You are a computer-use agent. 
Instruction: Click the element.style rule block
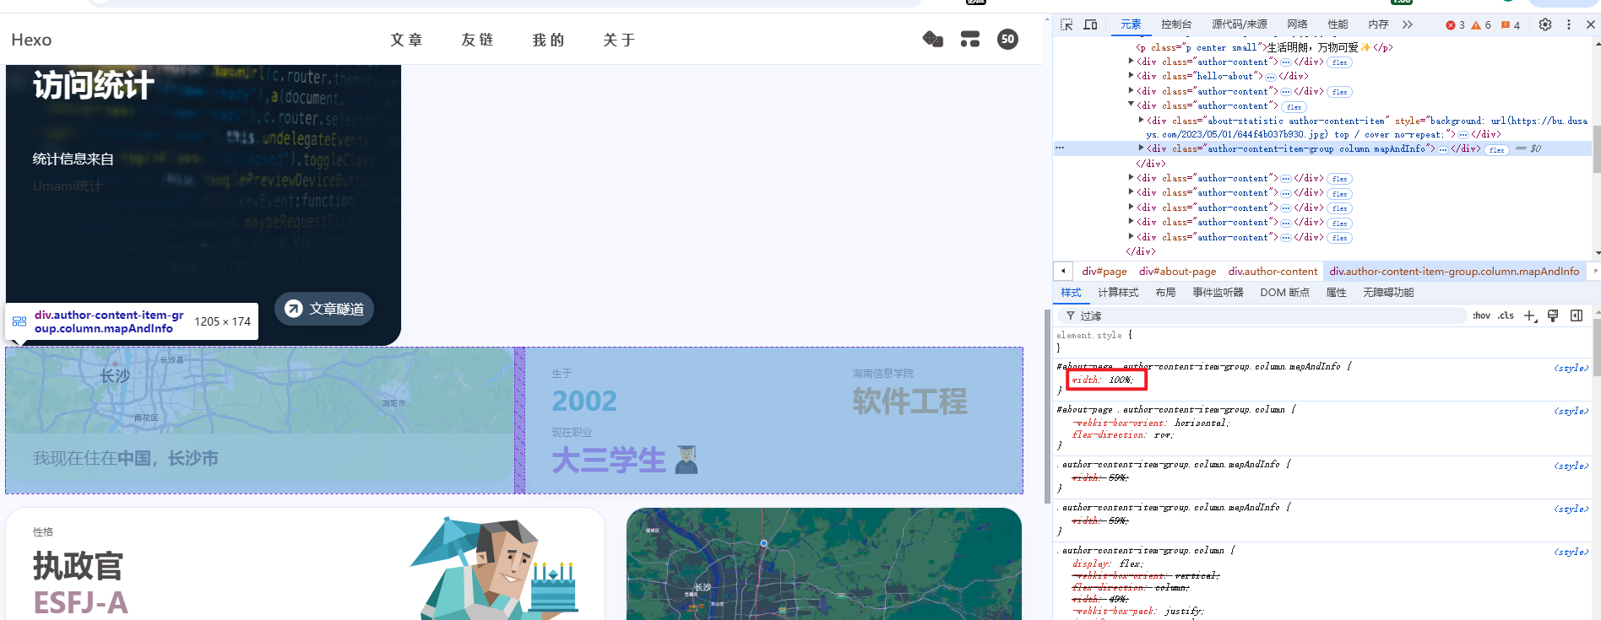[x=1322, y=341]
